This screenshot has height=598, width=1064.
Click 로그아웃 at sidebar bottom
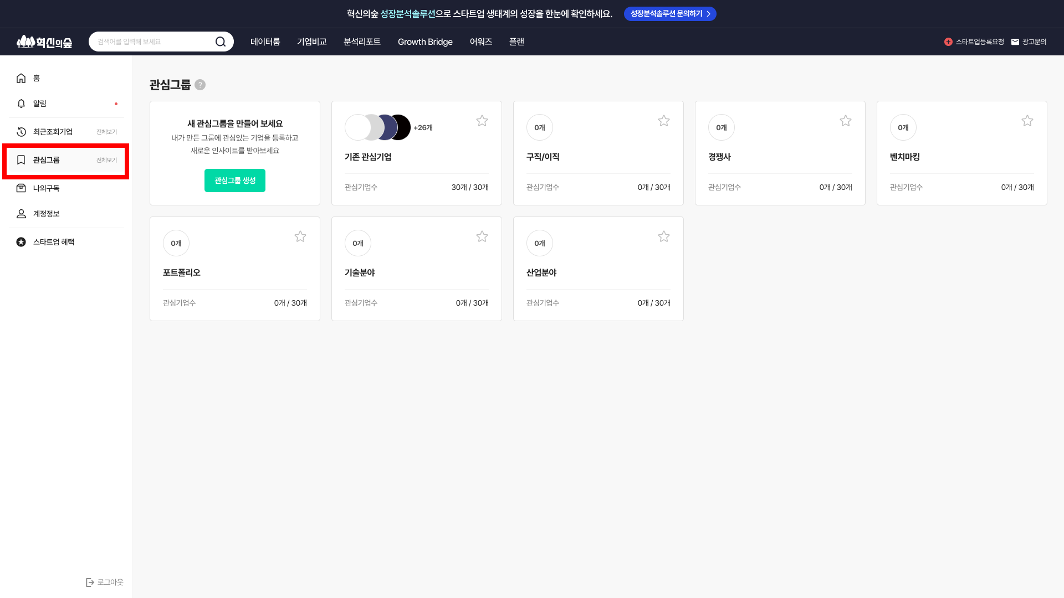point(105,582)
